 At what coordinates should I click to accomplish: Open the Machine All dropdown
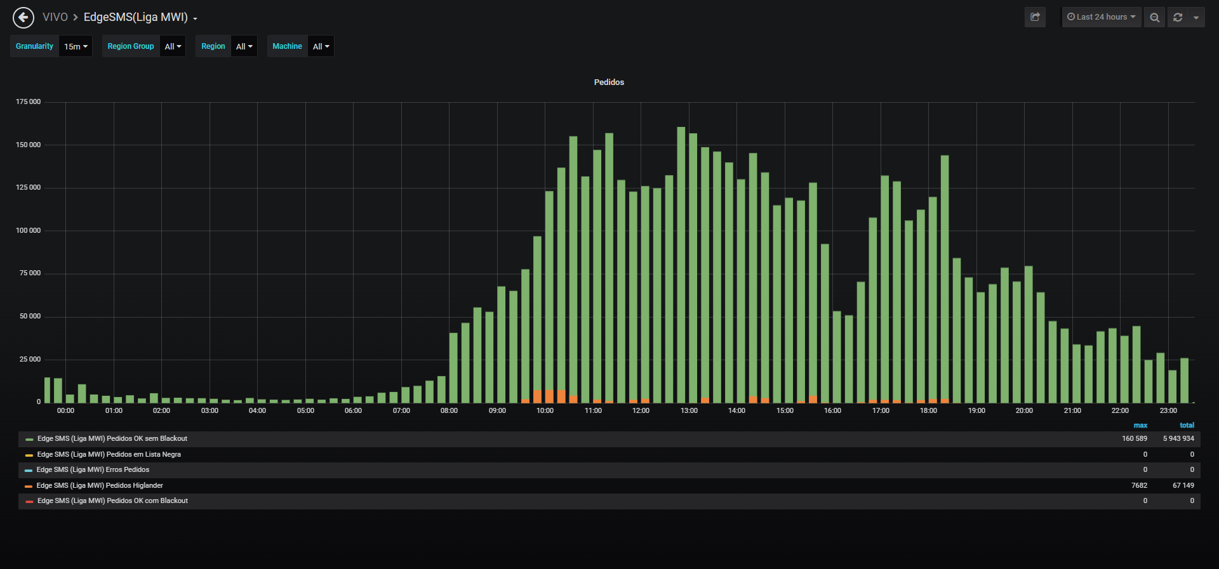[321, 46]
